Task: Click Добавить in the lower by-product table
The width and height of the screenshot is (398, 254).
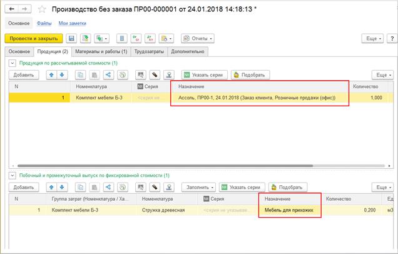Action: [x=24, y=187]
